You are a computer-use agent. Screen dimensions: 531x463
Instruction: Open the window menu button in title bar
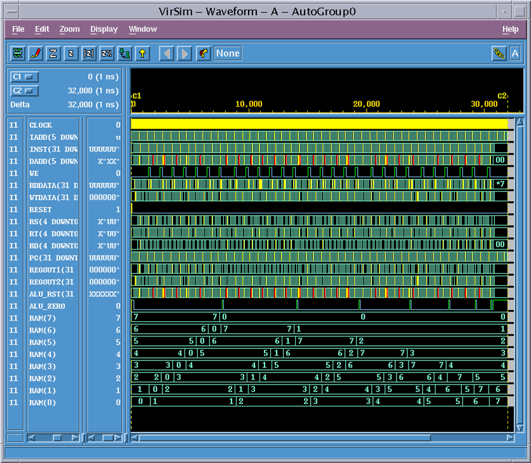(12, 11)
